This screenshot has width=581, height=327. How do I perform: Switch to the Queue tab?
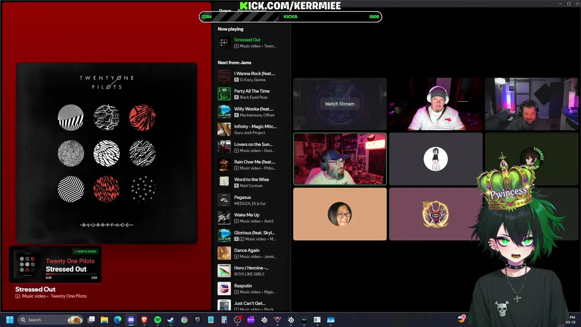(x=225, y=11)
